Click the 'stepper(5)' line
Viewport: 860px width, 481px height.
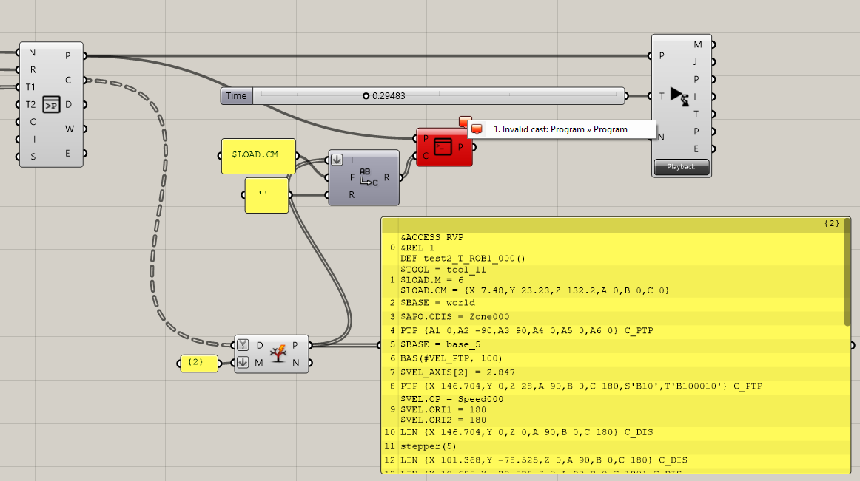428,446
